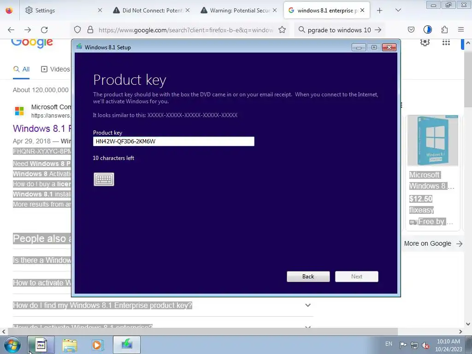Click the Windows 8.1 product box thumbnail
The image size is (472, 354).
click(432, 141)
